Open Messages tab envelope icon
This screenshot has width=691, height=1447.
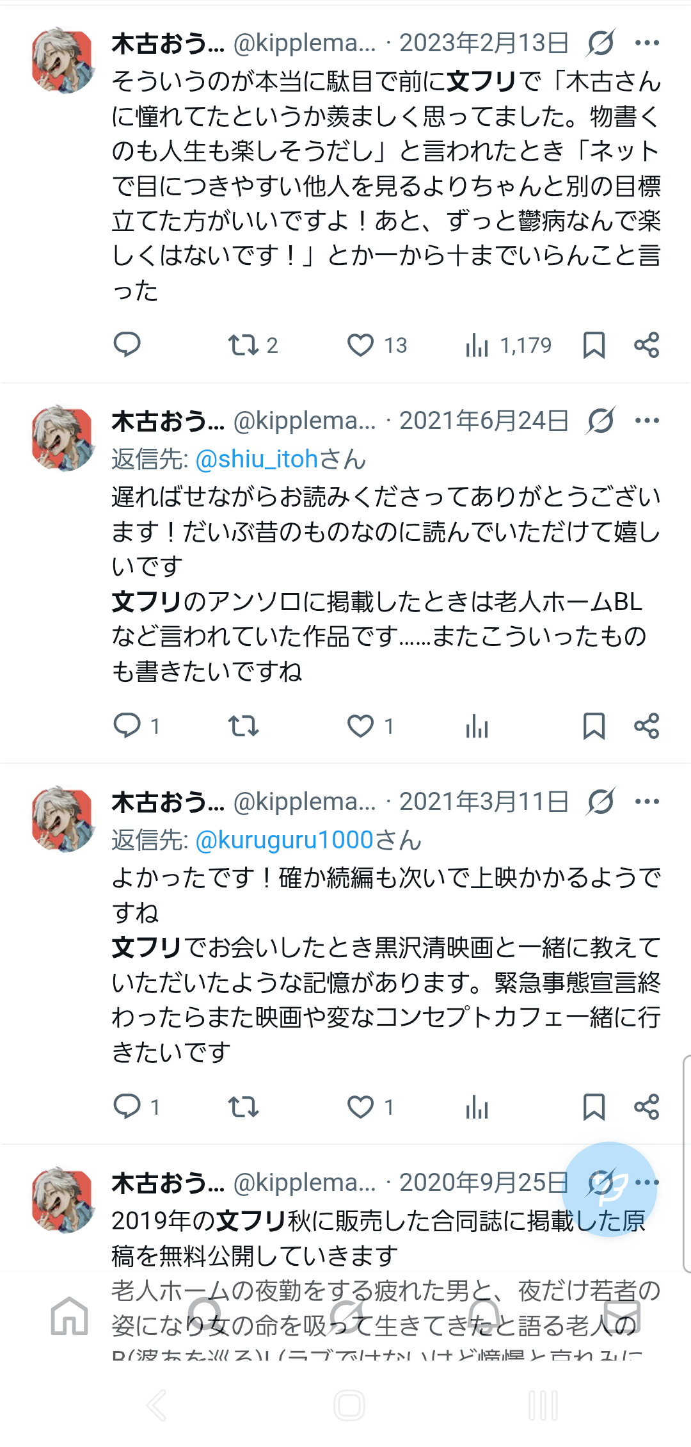pos(622,1316)
